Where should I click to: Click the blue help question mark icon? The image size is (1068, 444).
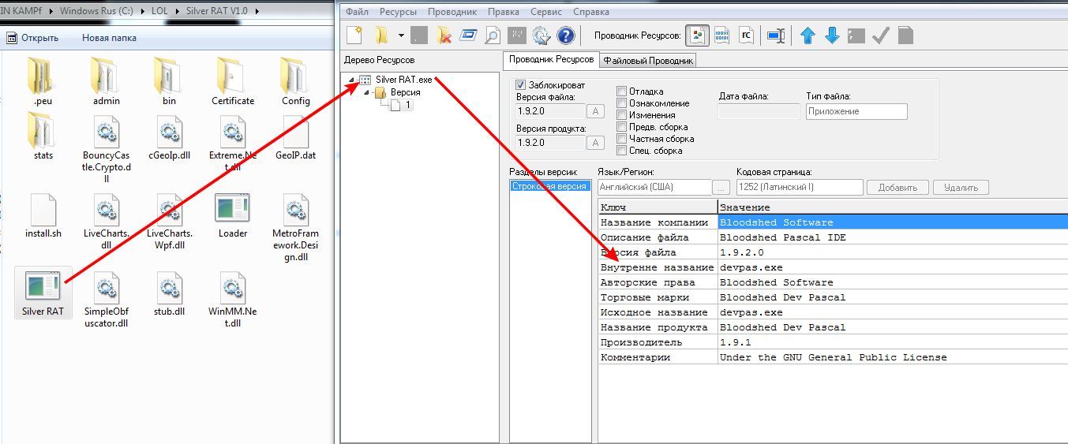tap(565, 35)
